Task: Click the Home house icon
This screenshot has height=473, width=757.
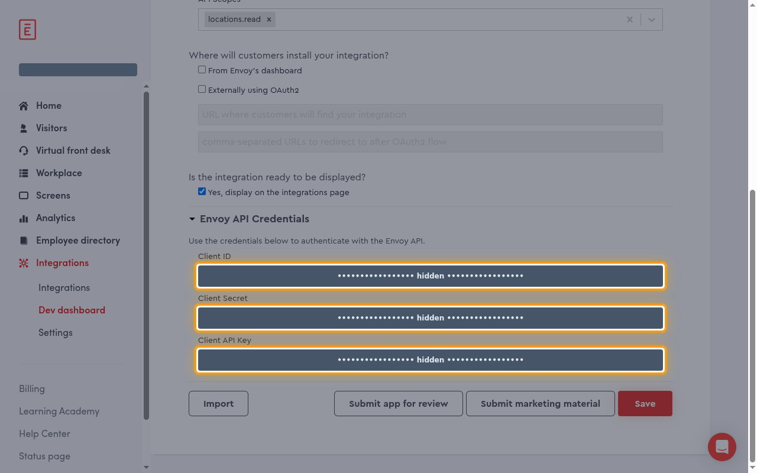Action: coord(24,106)
